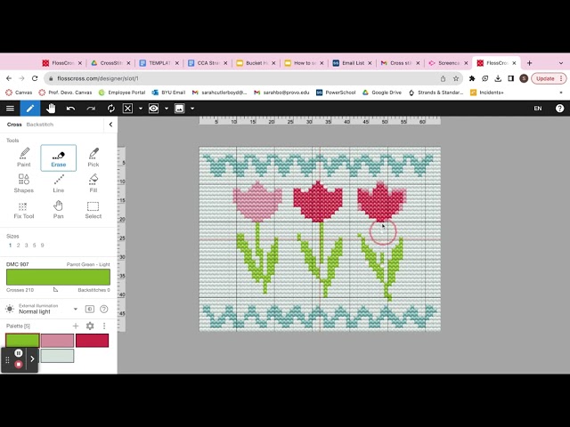The width and height of the screenshot is (570, 427).
Task: Select the pale gray-green palette swatch
Action: 57,356
